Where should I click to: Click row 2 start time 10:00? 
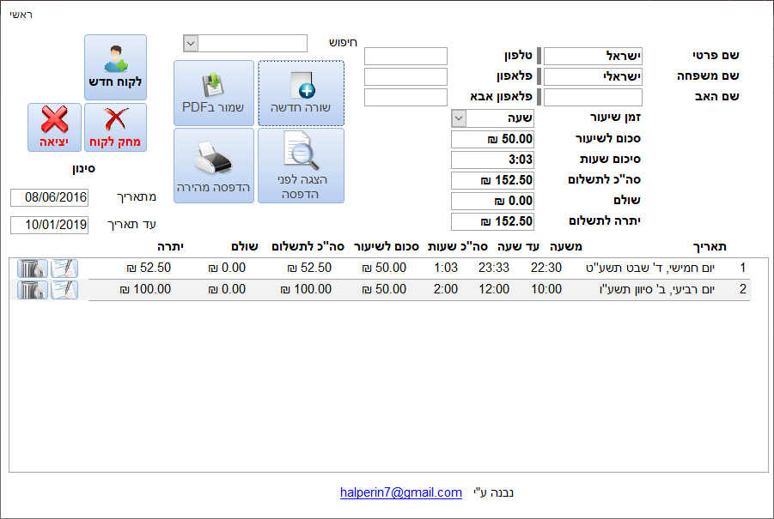tap(546, 289)
